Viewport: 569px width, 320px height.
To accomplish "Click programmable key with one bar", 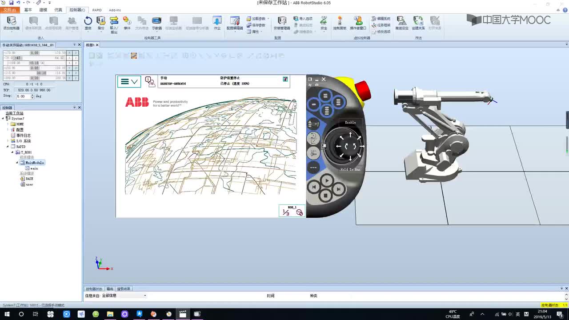I will click(x=314, y=104).
